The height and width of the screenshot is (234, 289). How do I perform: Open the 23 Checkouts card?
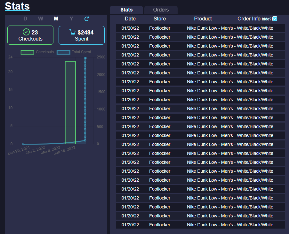tap(30, 35)
